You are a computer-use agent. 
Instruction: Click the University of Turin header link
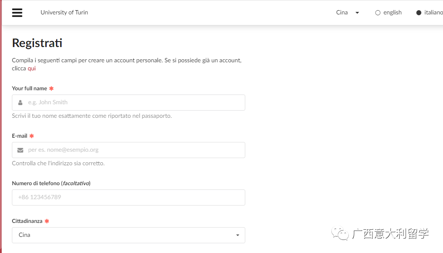(x=64, y=13)
